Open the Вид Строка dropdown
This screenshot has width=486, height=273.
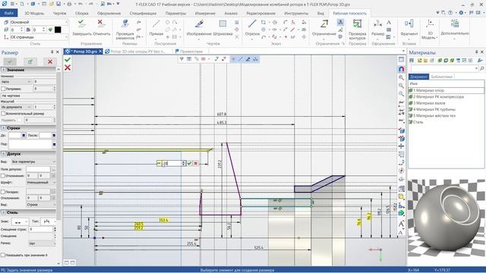click(x=41, y=205)
